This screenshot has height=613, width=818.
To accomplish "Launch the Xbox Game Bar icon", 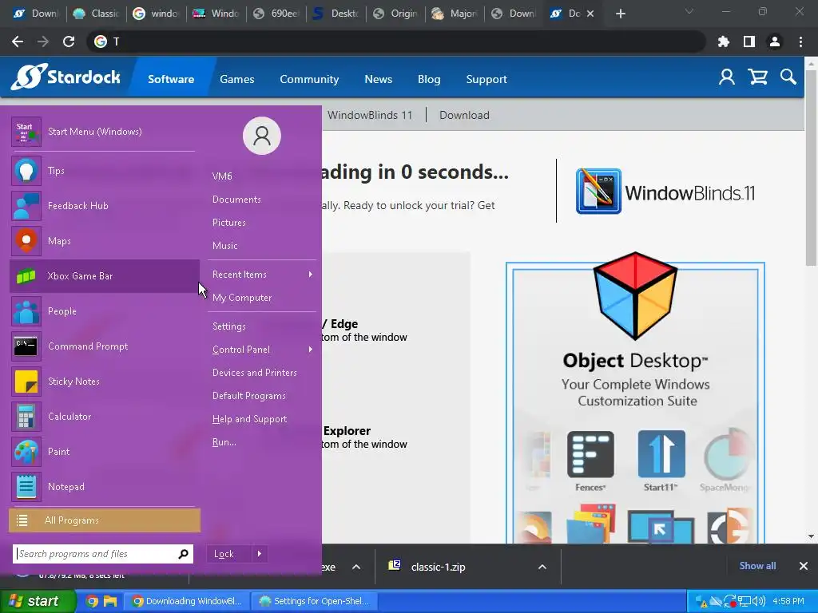I will click(26, 275).
